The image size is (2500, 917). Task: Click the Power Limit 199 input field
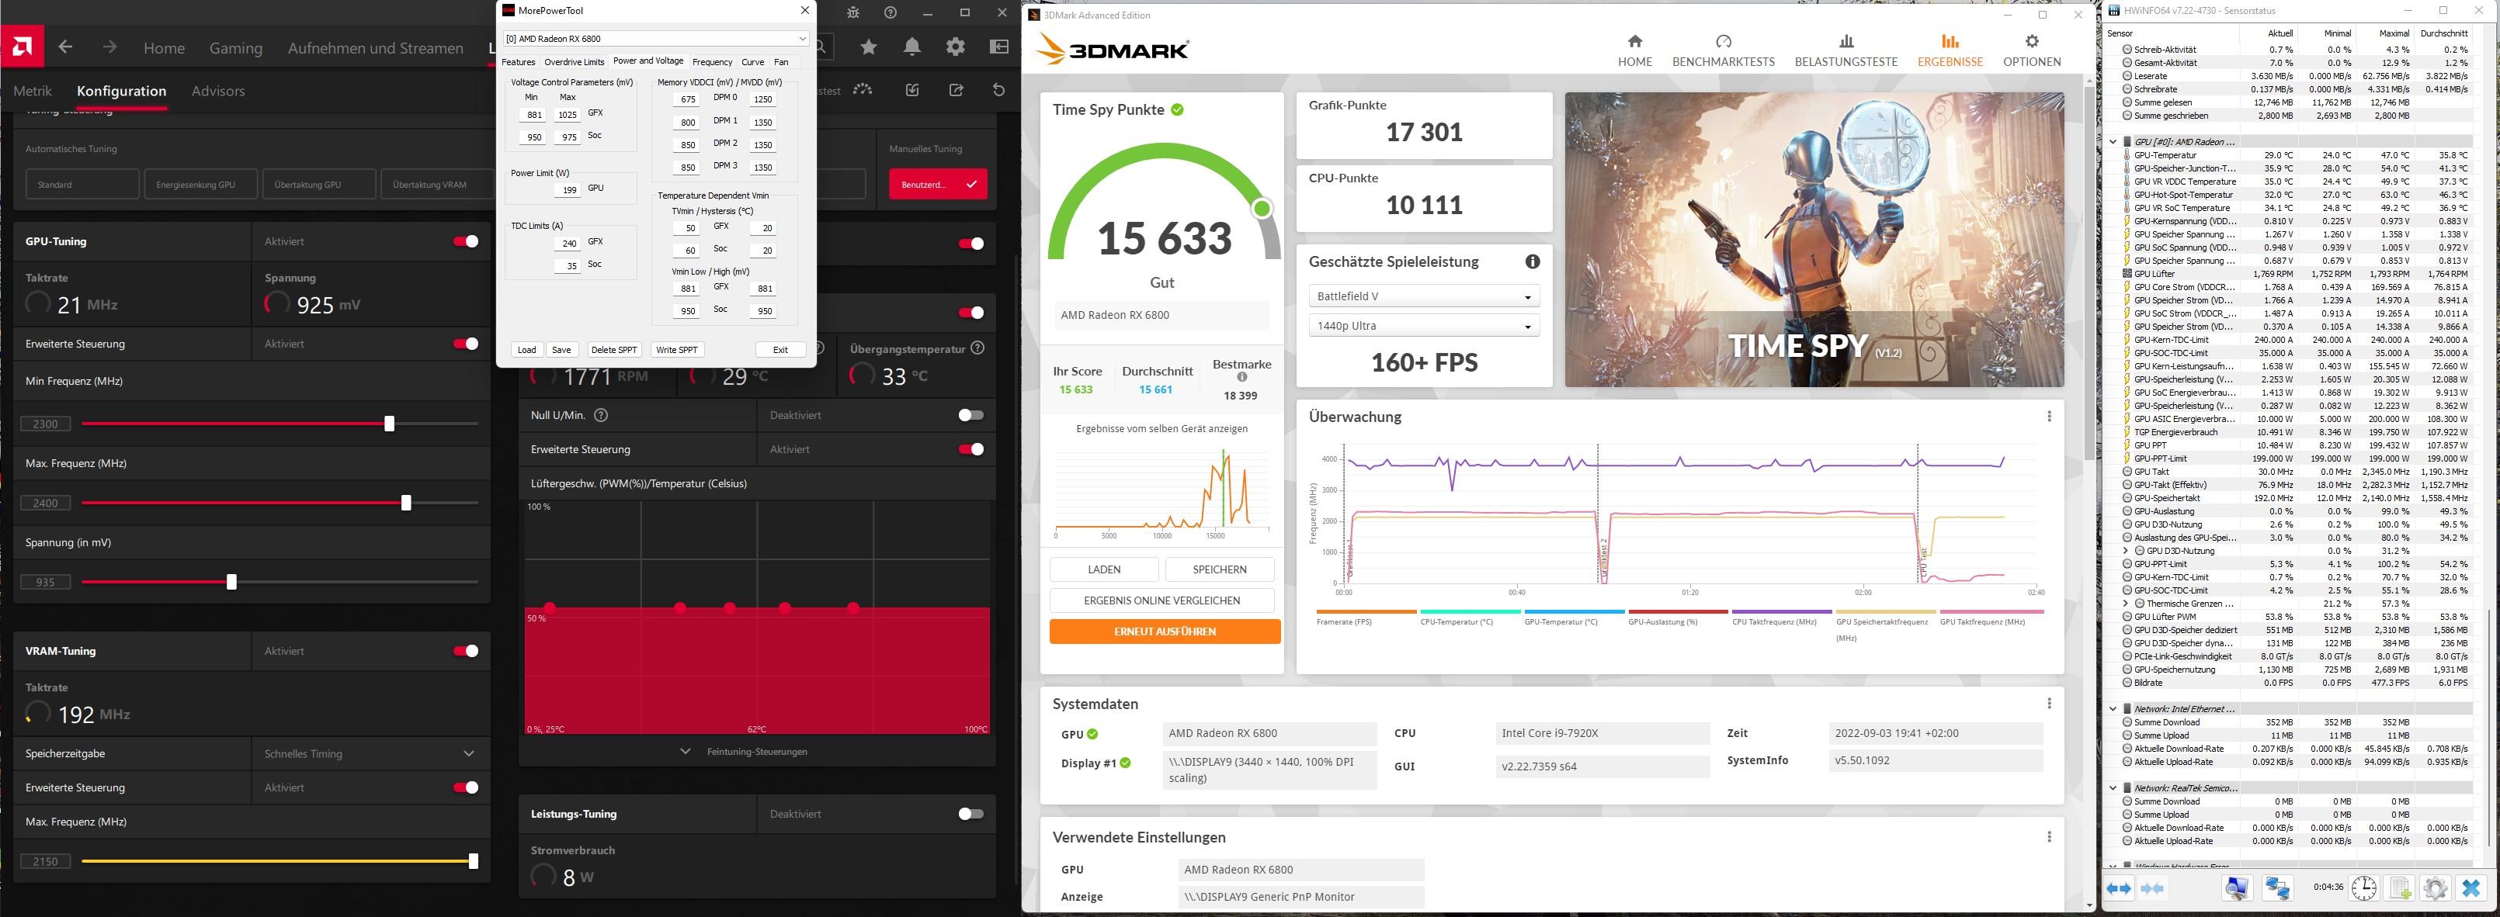pos(567,190)
